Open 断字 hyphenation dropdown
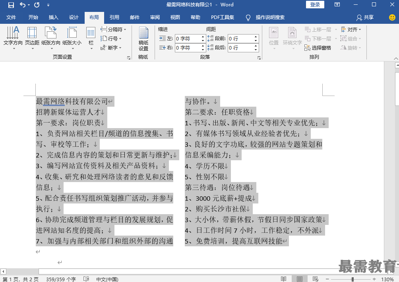This screenshot has width=399, height=282. (x=111, y=48)
